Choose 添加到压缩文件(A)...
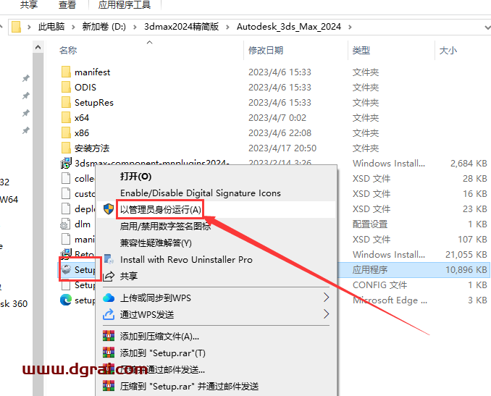 (159, 336)
